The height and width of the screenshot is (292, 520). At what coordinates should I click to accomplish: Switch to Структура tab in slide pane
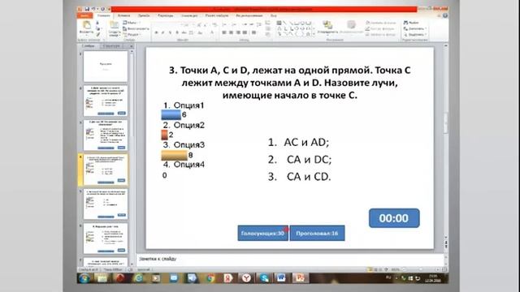tap(111, 46)
